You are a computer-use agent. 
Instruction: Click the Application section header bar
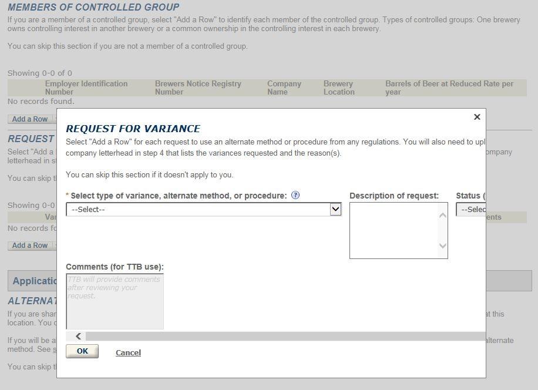tap(32, 281)
